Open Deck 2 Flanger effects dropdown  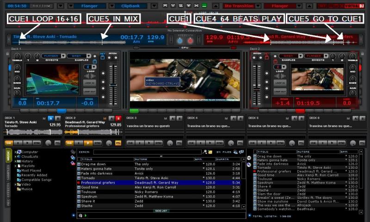pos(326,56)
